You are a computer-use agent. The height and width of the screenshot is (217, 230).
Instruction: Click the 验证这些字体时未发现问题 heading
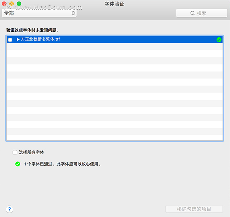pos(32,30)
